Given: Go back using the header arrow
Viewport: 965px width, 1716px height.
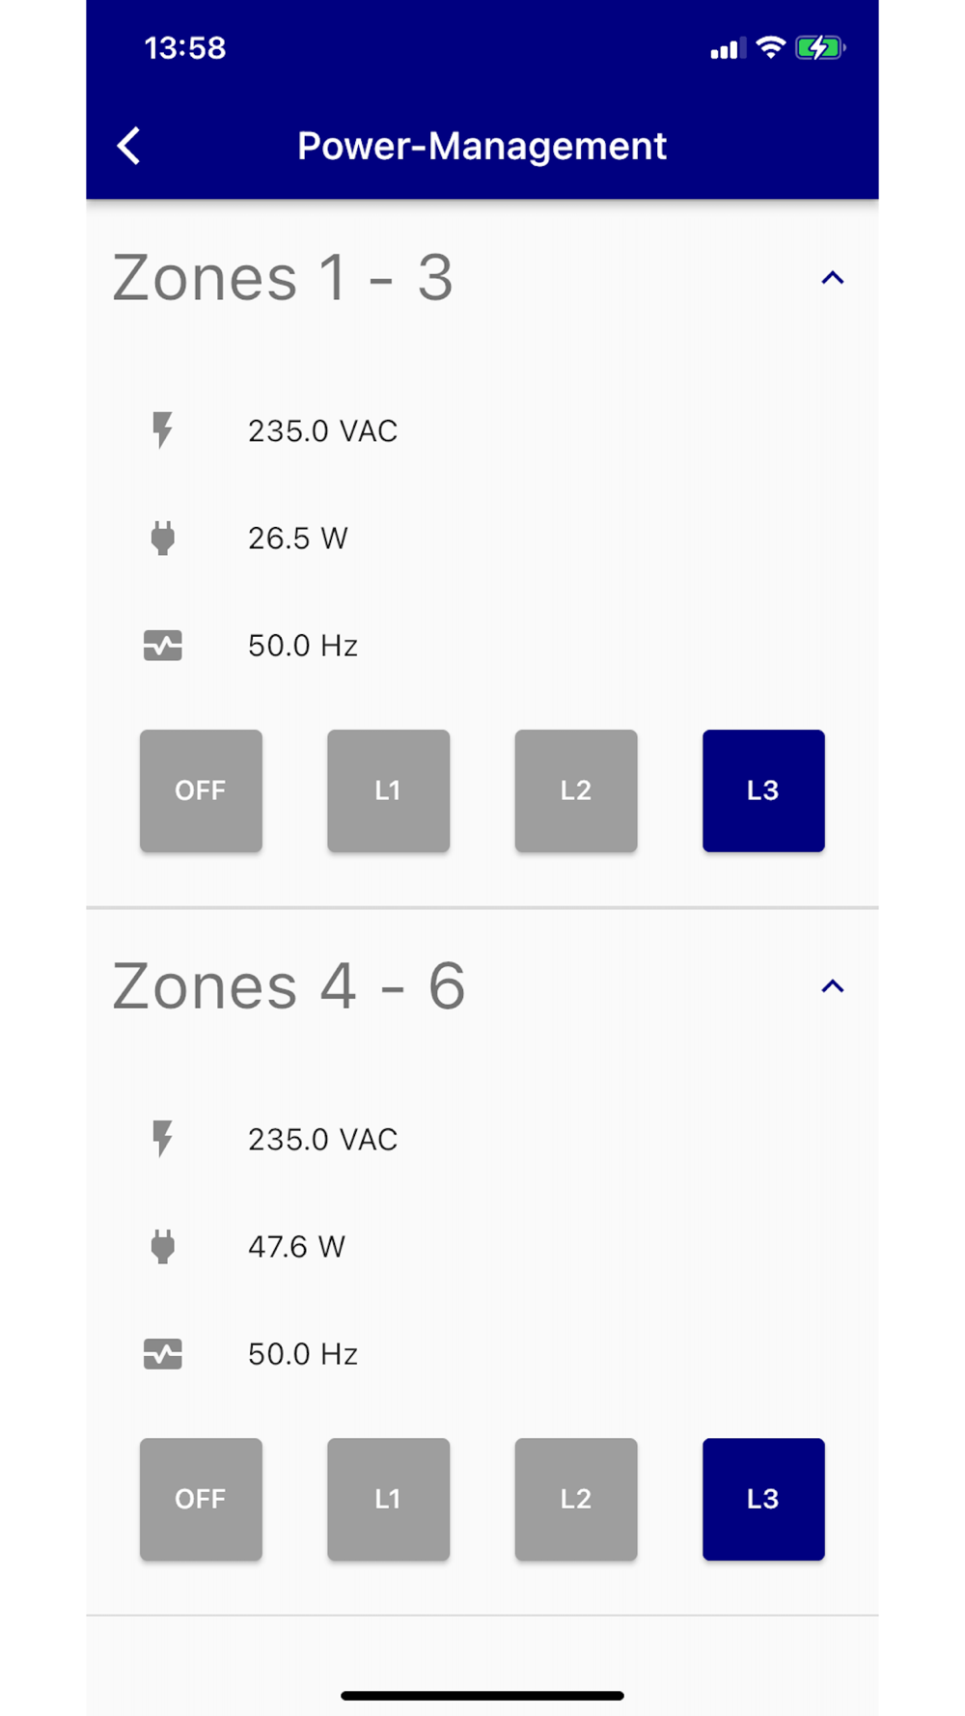Looking at the screenshot, I should tap(128, 146).
